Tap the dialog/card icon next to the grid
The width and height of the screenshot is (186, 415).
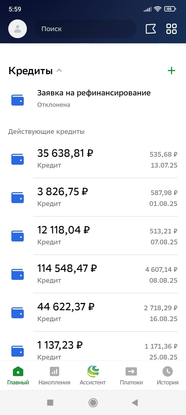tap(151, 29)
